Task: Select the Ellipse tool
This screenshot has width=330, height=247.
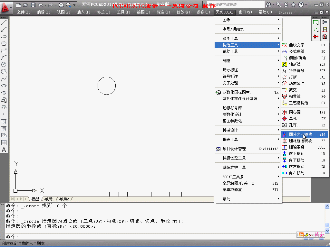Action: click(x=4, y=86)
